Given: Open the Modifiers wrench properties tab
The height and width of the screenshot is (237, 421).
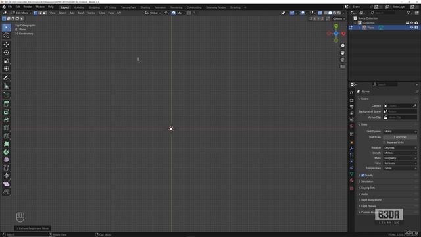Looking at the screenshot, I should pos(351,149).
